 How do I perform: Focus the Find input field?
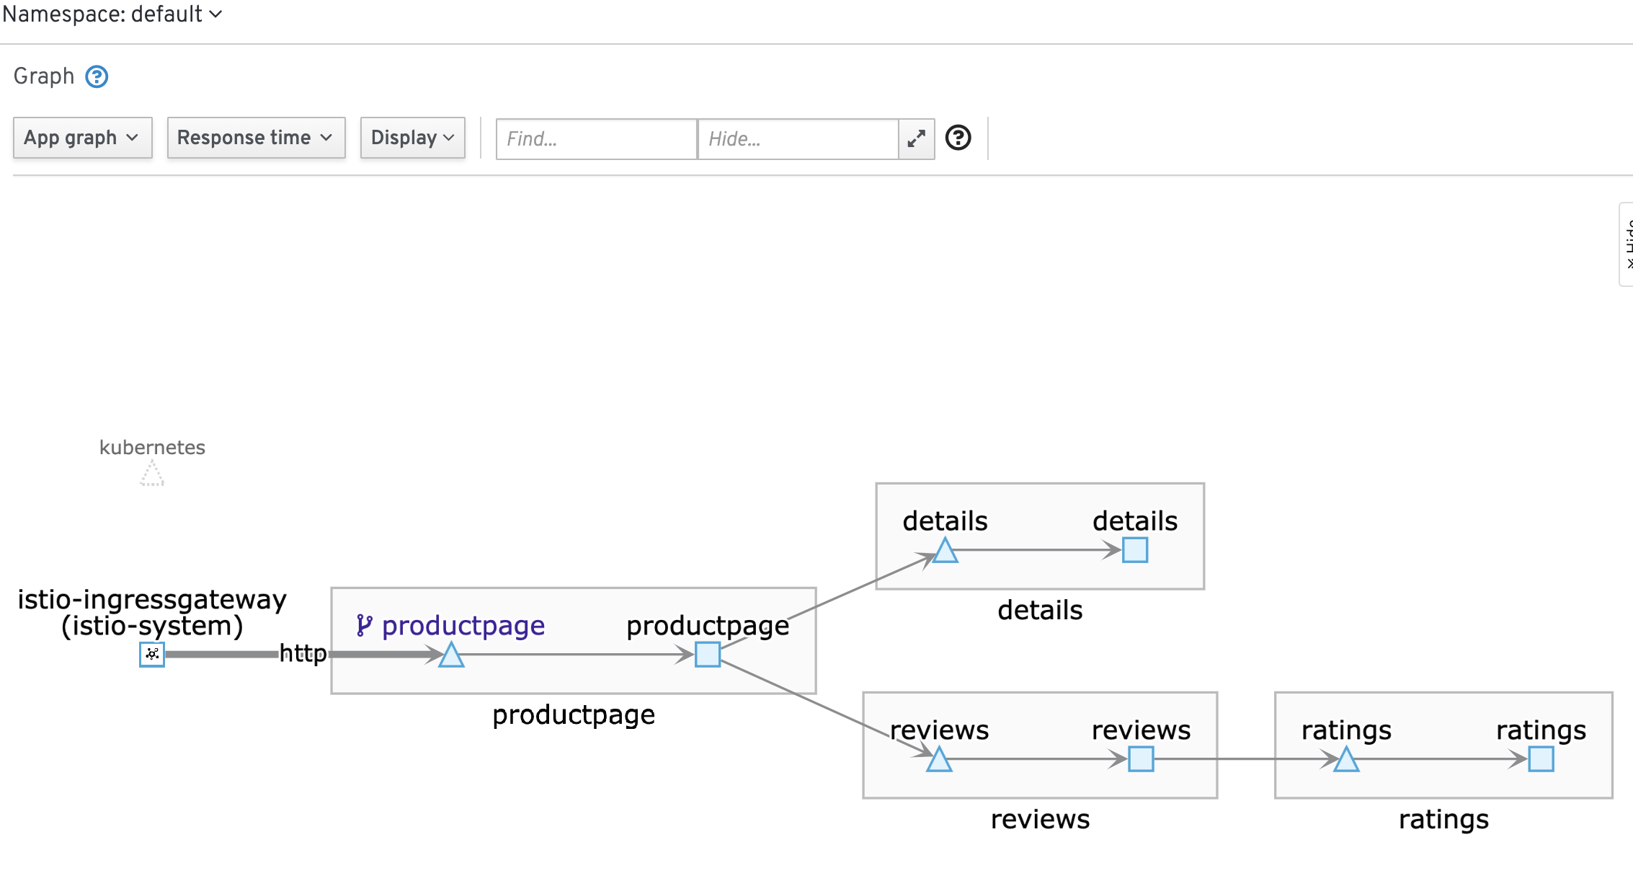(x=596, y=138)
